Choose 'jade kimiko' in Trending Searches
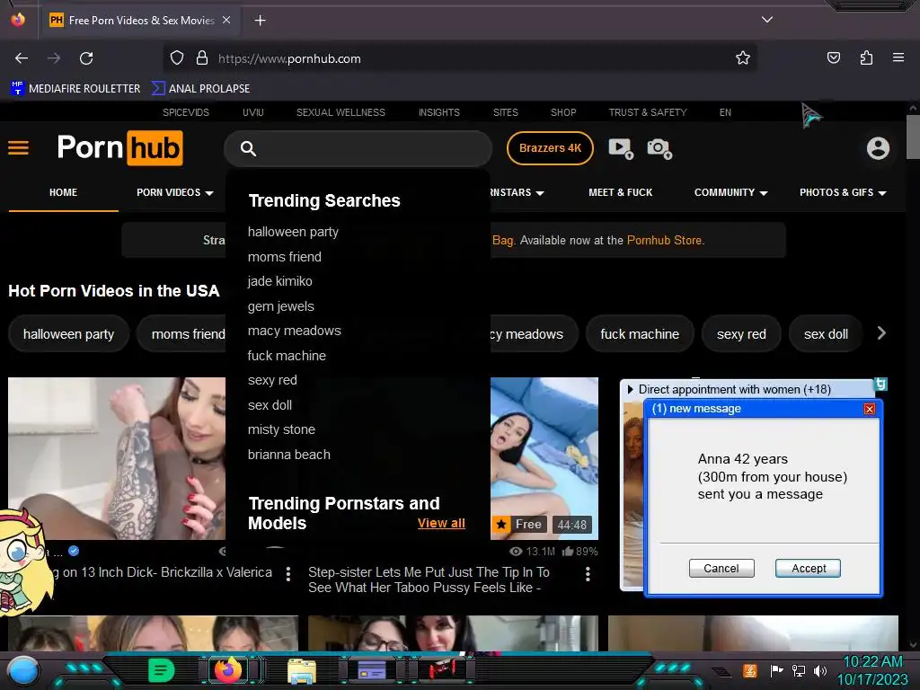 280,281
